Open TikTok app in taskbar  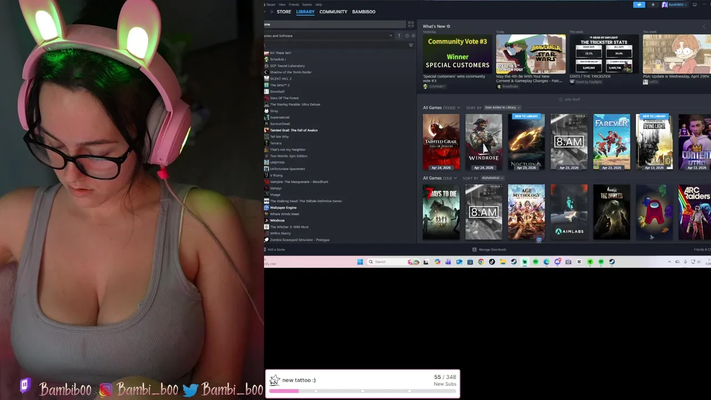pos(492,262)
